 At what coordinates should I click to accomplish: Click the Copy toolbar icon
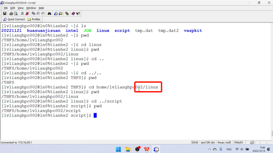click(33, 14)
